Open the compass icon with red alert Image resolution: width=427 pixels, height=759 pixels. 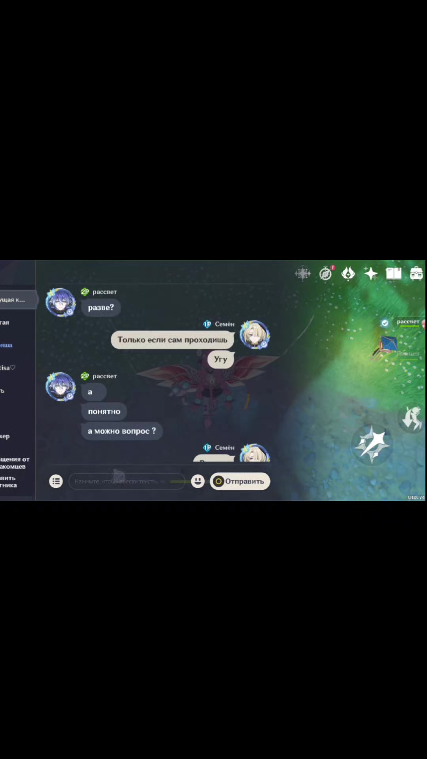[326, 273]
